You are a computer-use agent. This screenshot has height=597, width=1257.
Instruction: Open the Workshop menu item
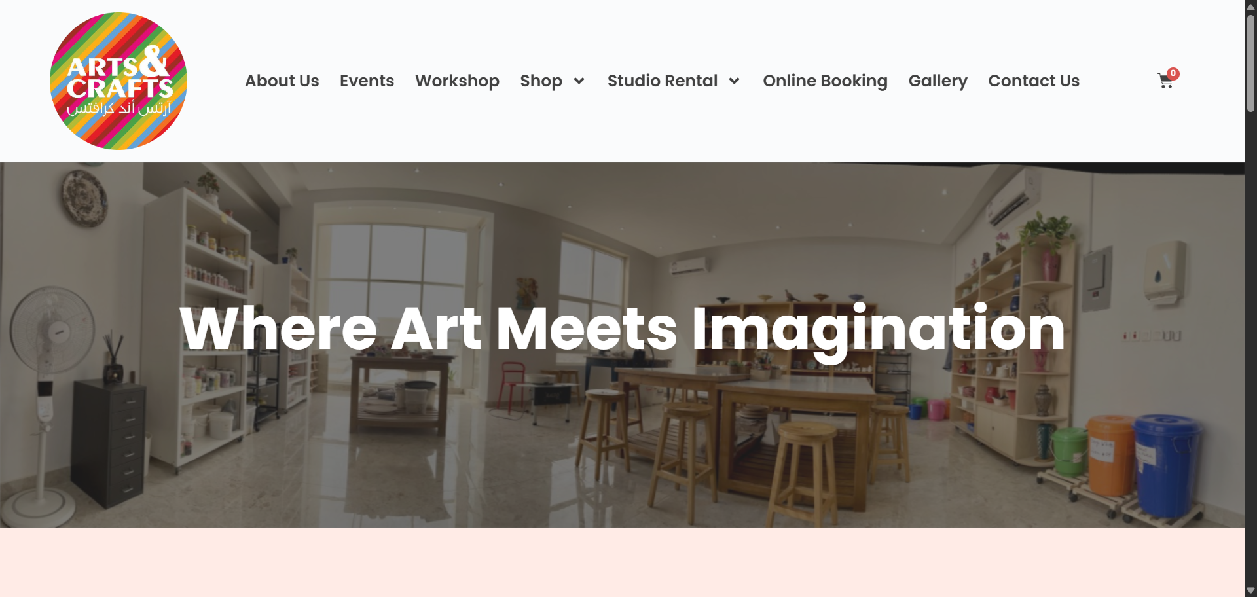point(457,81)
